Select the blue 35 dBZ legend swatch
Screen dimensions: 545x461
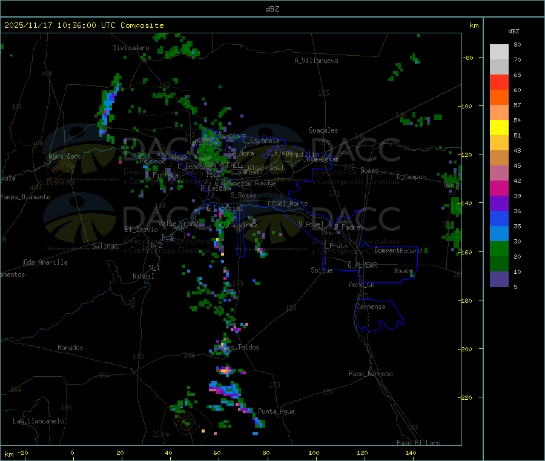click(x=499, y=218)
